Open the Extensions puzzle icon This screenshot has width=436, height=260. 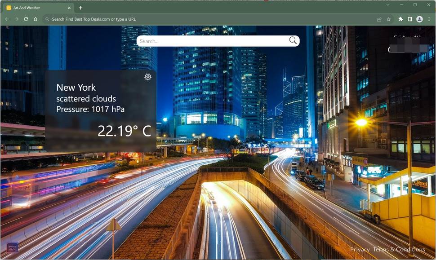(400, 19)
